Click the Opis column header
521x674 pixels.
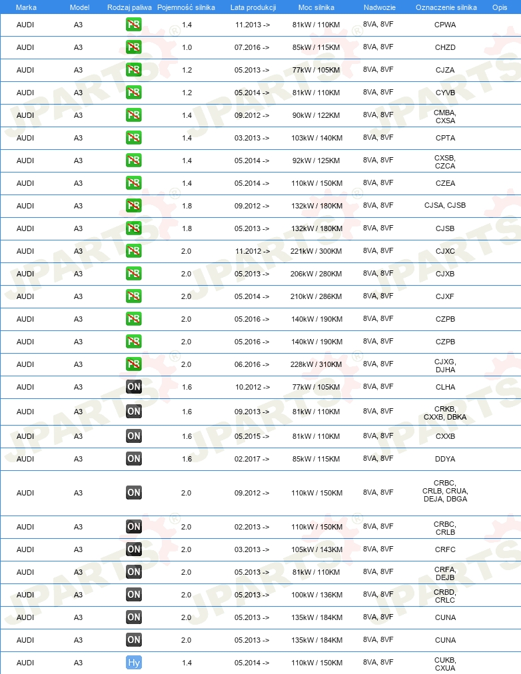pyautogui.click(x=500, y=7)
